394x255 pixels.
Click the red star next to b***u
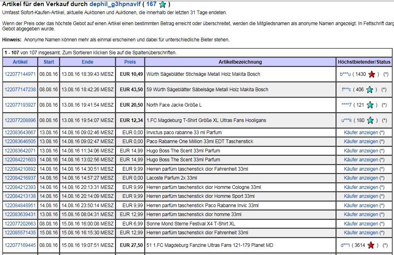[x=372, y=74]
